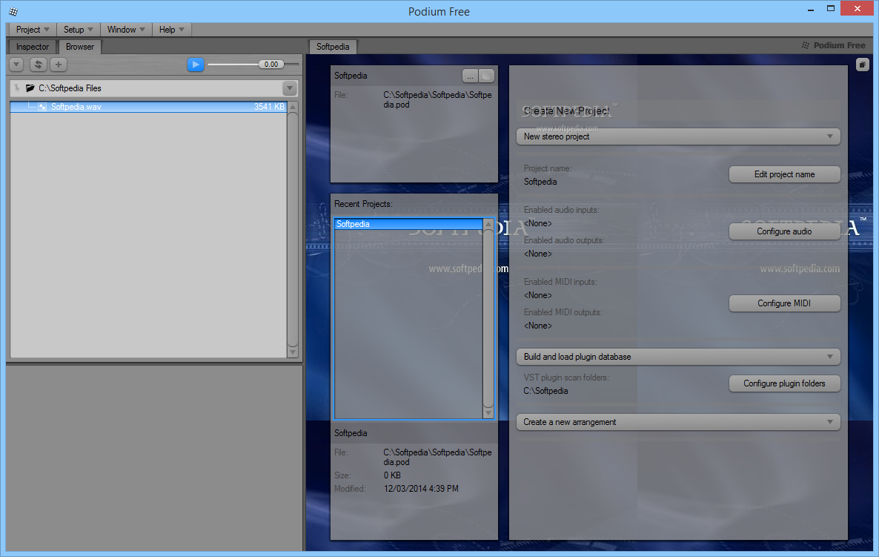This screenshot has height=557, width=879.
Task: Click the plus add-folder icon
Action: pos(59,65)
